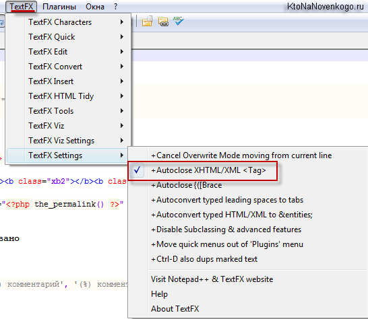Expand TextFX Characters submenu
The width and height of the screenshot is (368, 319).
pyautogui.click(x=68, y=22)
